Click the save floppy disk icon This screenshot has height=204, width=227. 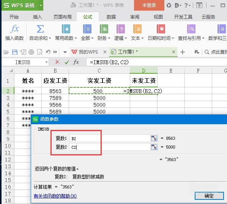point(15,52)
